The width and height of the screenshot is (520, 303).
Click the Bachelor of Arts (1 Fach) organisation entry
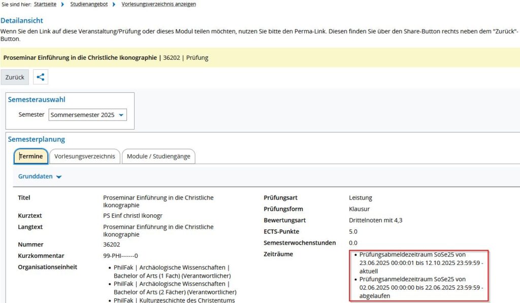click(172, 272)
